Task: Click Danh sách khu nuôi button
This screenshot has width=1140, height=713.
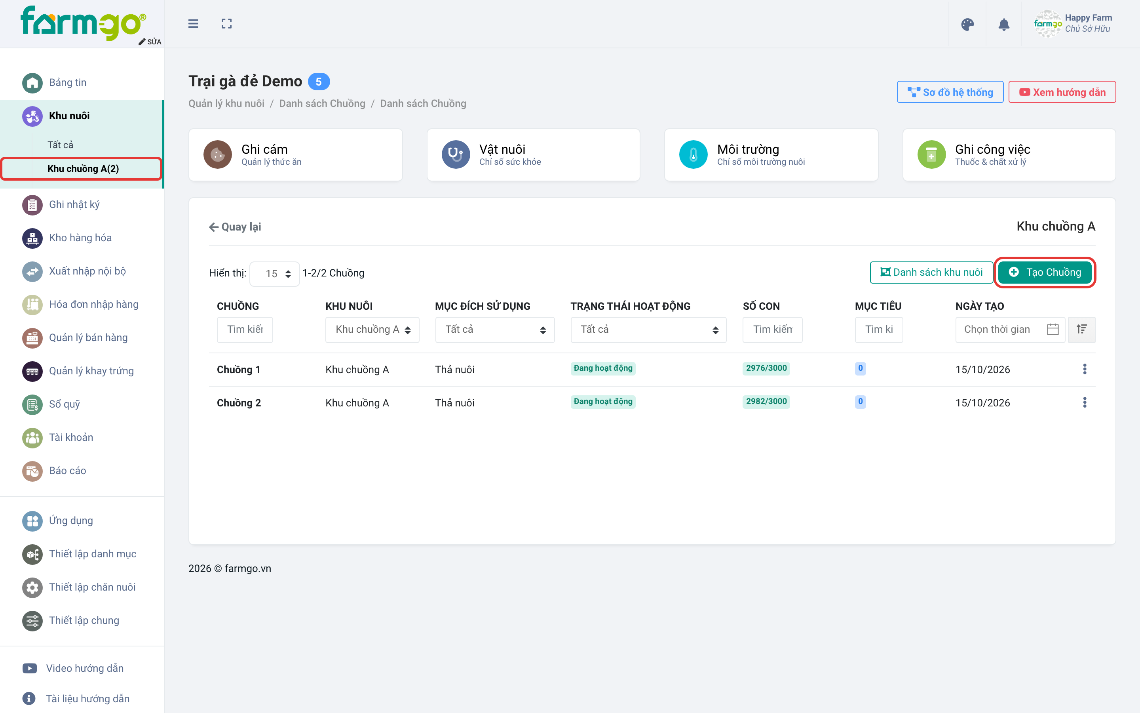Action: point(931,272)
